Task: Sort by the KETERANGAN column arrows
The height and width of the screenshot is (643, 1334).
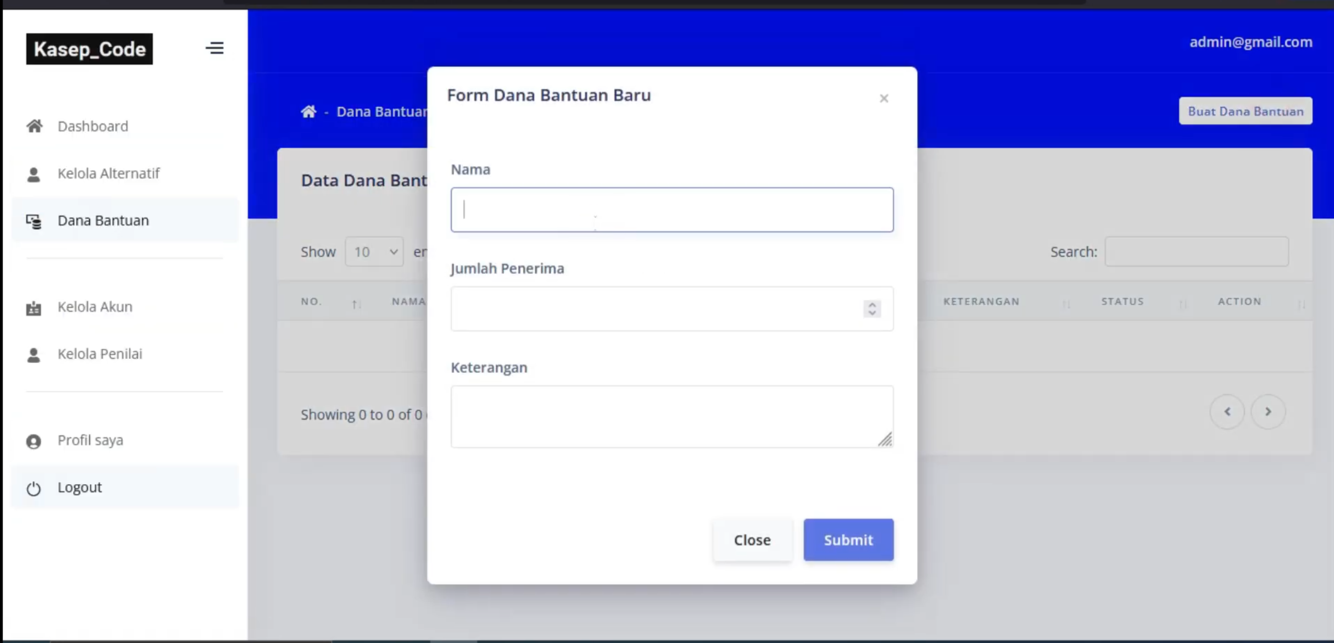Action: (1066, 304)
